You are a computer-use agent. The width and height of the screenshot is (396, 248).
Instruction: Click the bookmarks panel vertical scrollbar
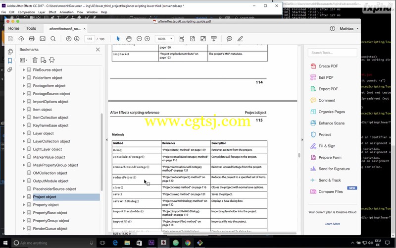(101, 152)
